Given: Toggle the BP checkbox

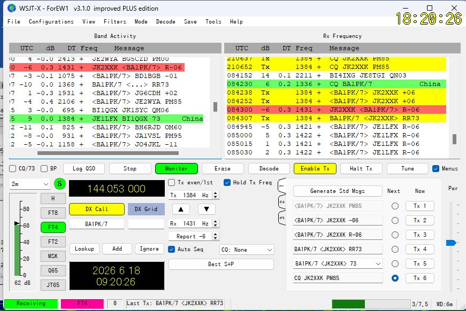Looking at the screenshot, I should pyautogui.click(x=44, y=168).
